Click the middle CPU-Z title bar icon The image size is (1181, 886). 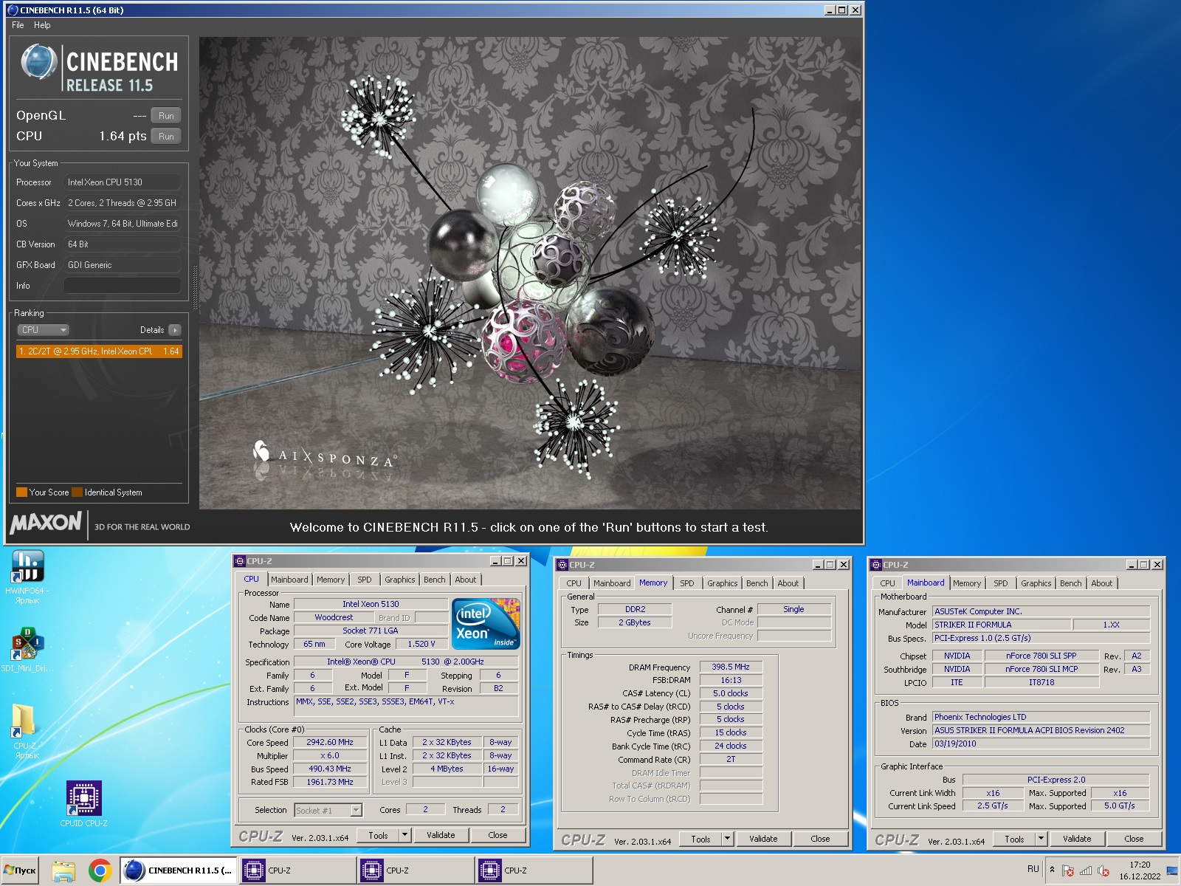click(x=562, y=565)
